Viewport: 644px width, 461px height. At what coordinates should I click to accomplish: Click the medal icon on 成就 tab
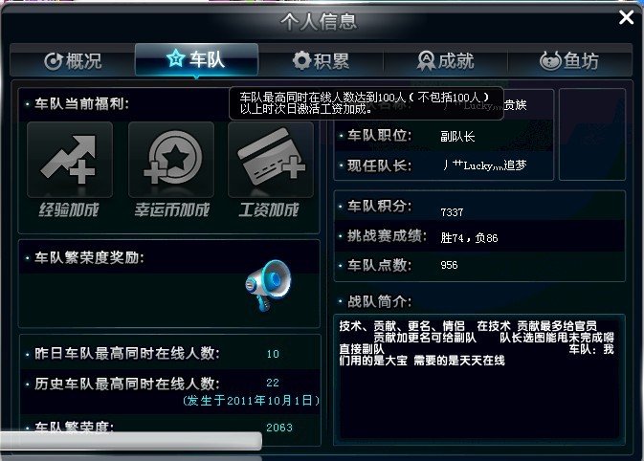(x=426, y=61)
